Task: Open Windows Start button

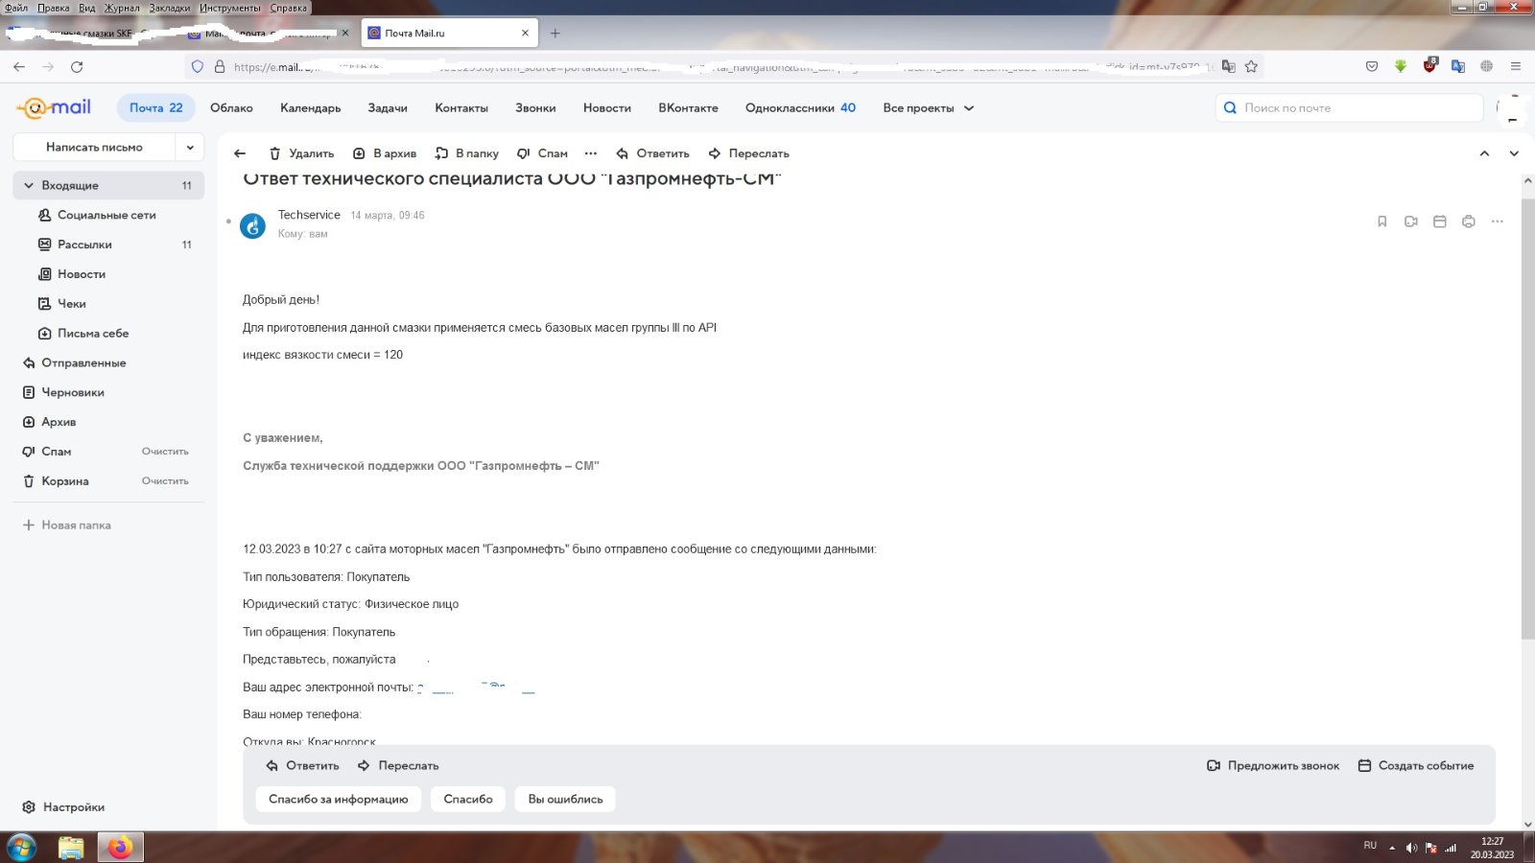Action: pos(21,848)
